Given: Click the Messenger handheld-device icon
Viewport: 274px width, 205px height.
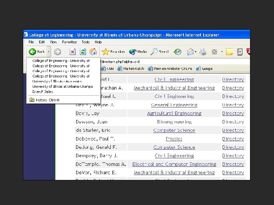Looking at the screenshot, I should tap(240, 52).
